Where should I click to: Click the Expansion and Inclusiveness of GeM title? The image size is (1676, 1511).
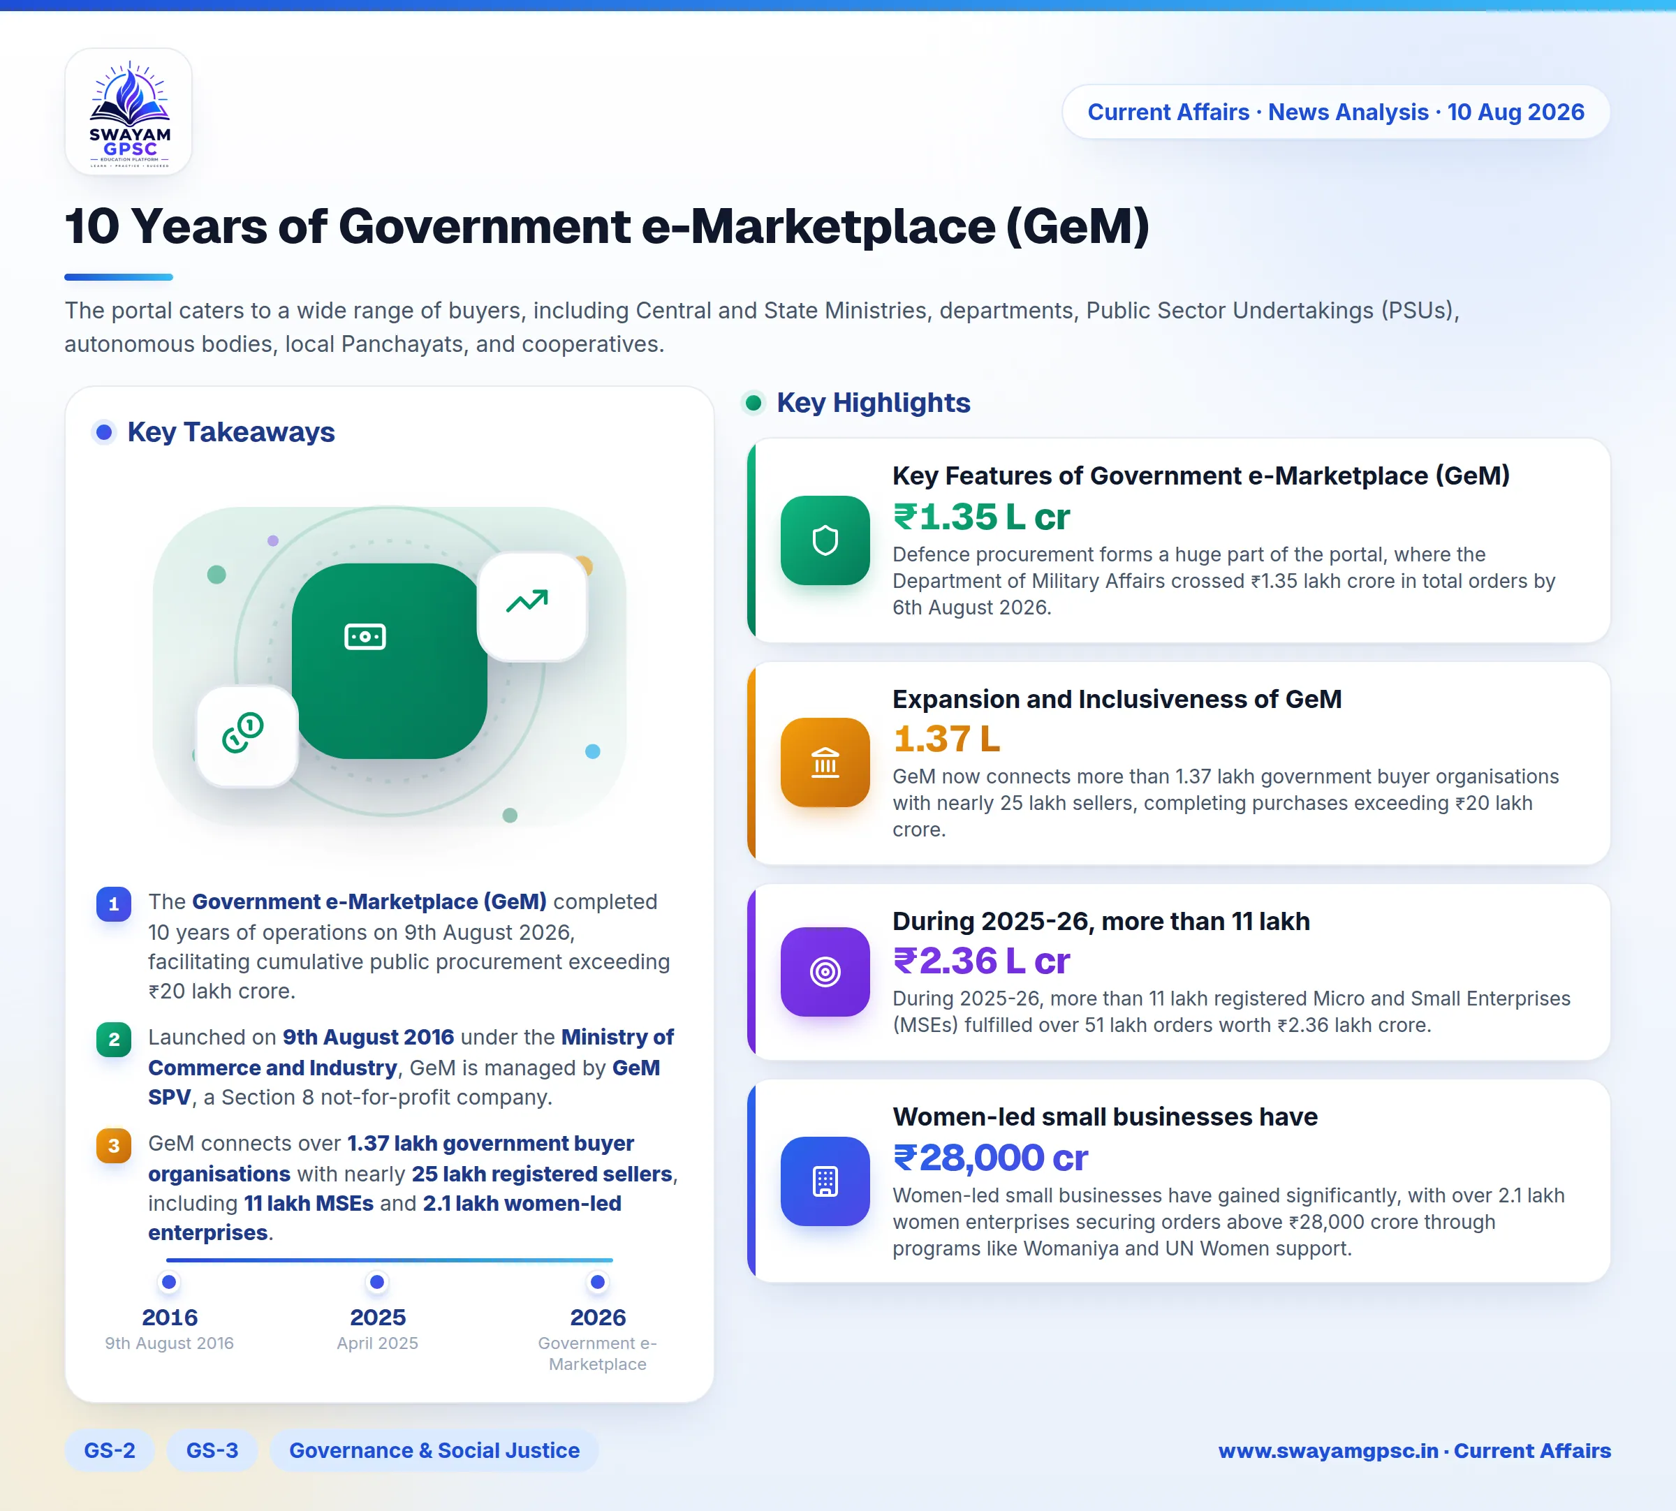(1117, 699)
